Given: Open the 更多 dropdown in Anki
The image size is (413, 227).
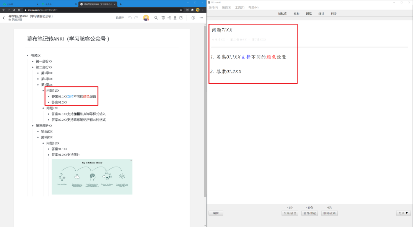Looking at the screenshot, I should click(x=403, y=213).
